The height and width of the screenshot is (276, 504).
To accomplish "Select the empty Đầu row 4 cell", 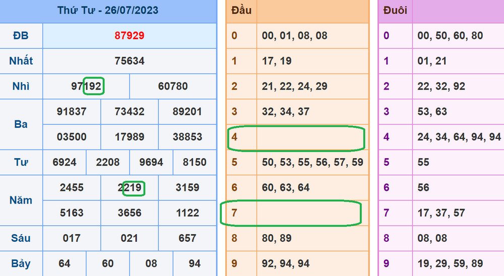I will tap(312, 137).
